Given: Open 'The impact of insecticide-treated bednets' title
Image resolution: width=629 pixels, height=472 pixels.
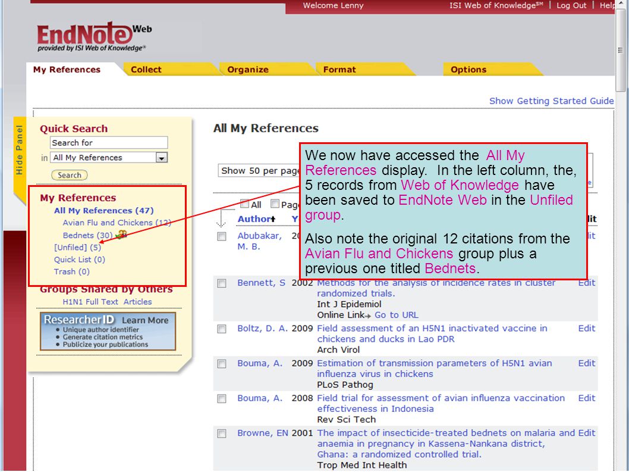Looking at the screenshot, I should [x=446, y=443].
